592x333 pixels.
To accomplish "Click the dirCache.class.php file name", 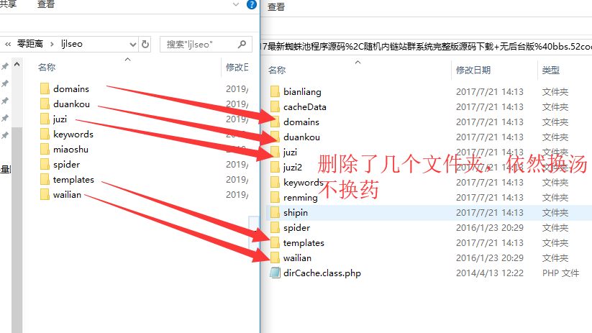I will (322, 273).
